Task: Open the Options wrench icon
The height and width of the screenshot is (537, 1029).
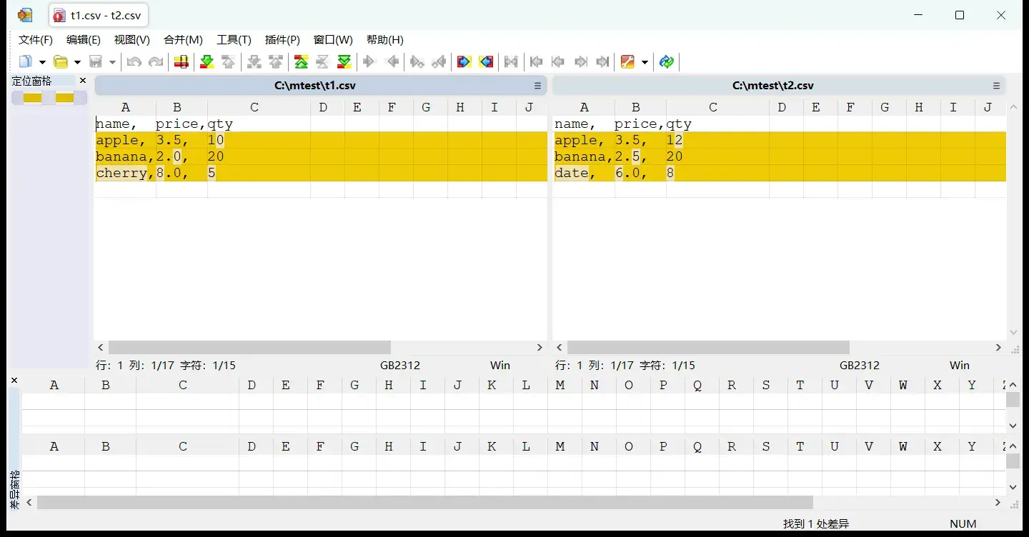Action: (x=627, y=62)
